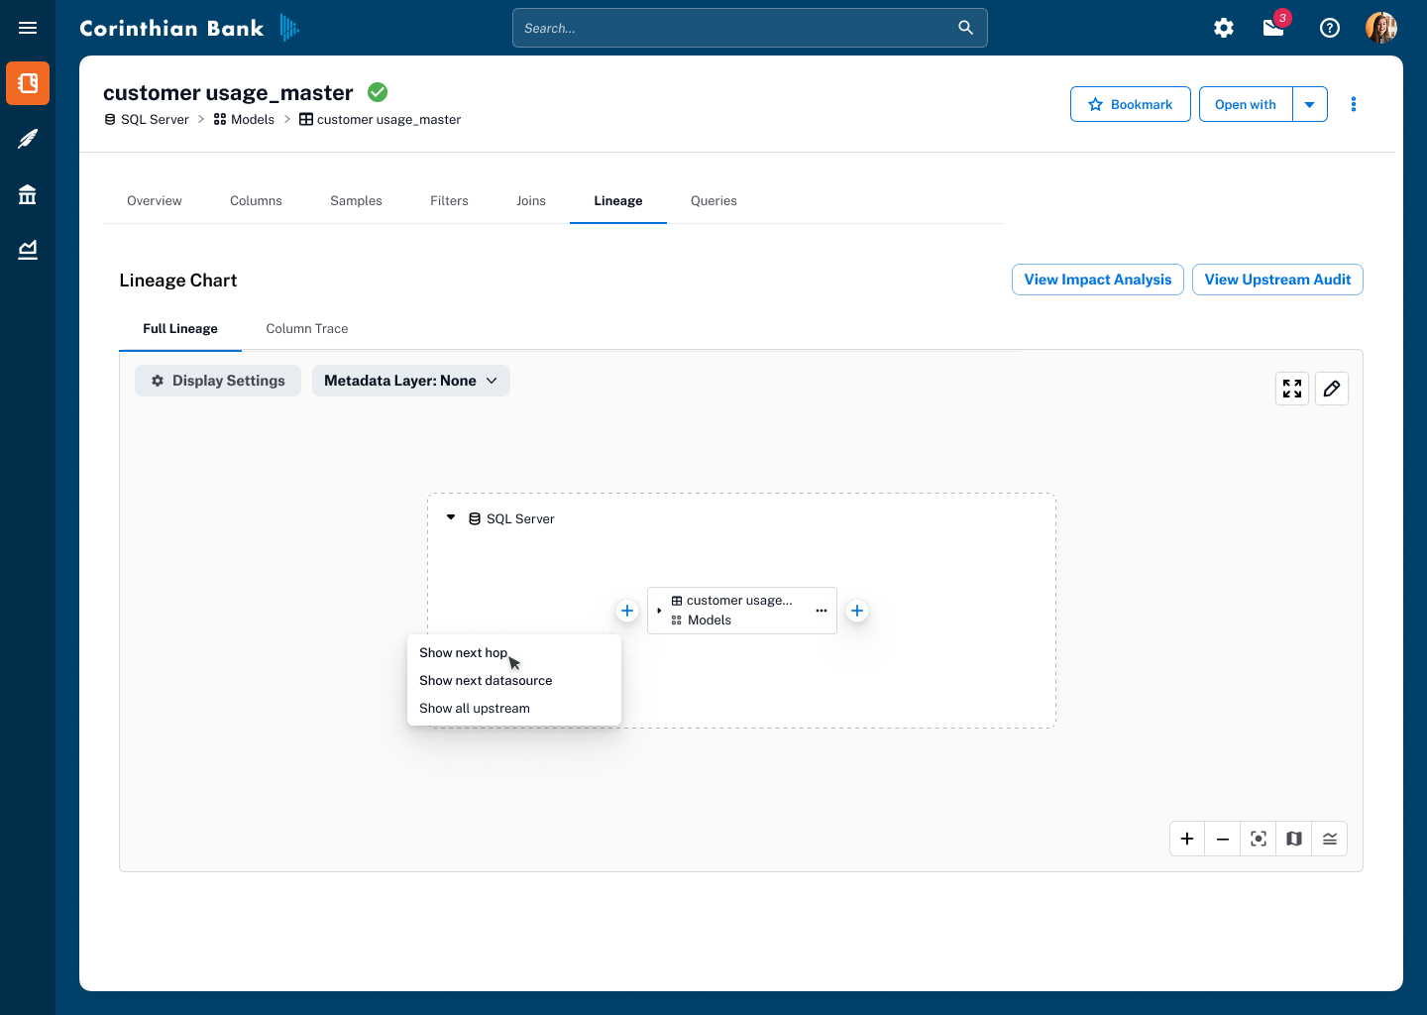Expand downstream with right plus button
The image size is (1427, 1015).
(x=857, y=611)
